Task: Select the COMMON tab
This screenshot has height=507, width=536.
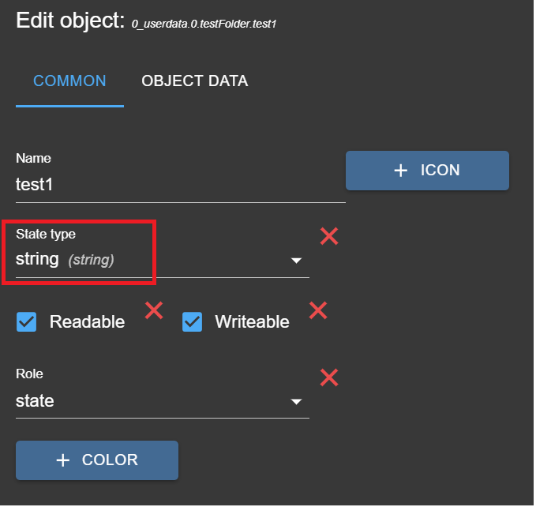Action: tap(69, 81)
